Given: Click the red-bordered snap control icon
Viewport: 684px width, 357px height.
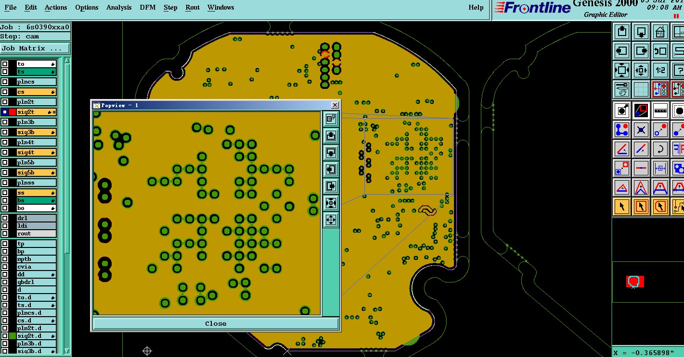Looking at the screenshot, I should (660, 89).
